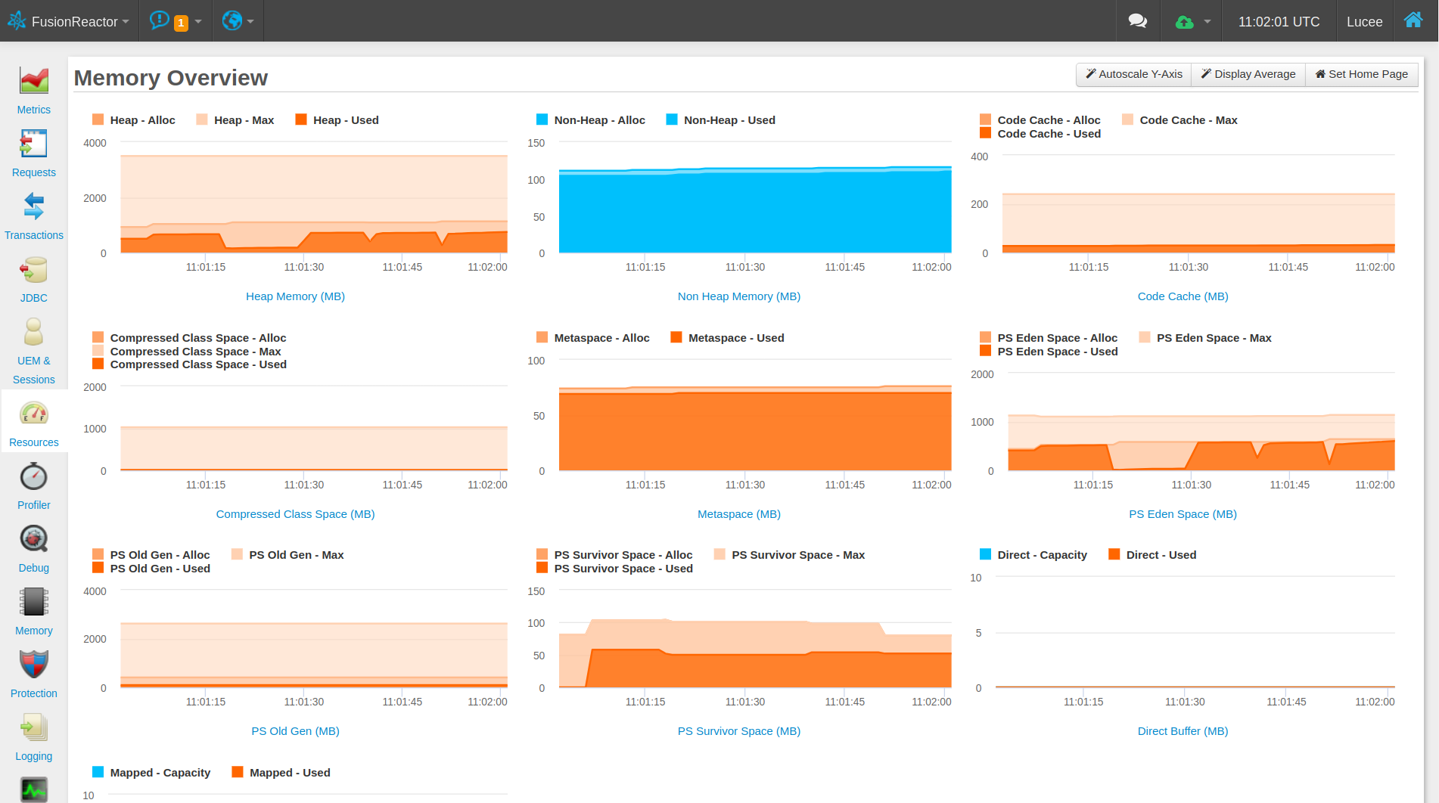Click the globe icon in top bar

[232, 20]
